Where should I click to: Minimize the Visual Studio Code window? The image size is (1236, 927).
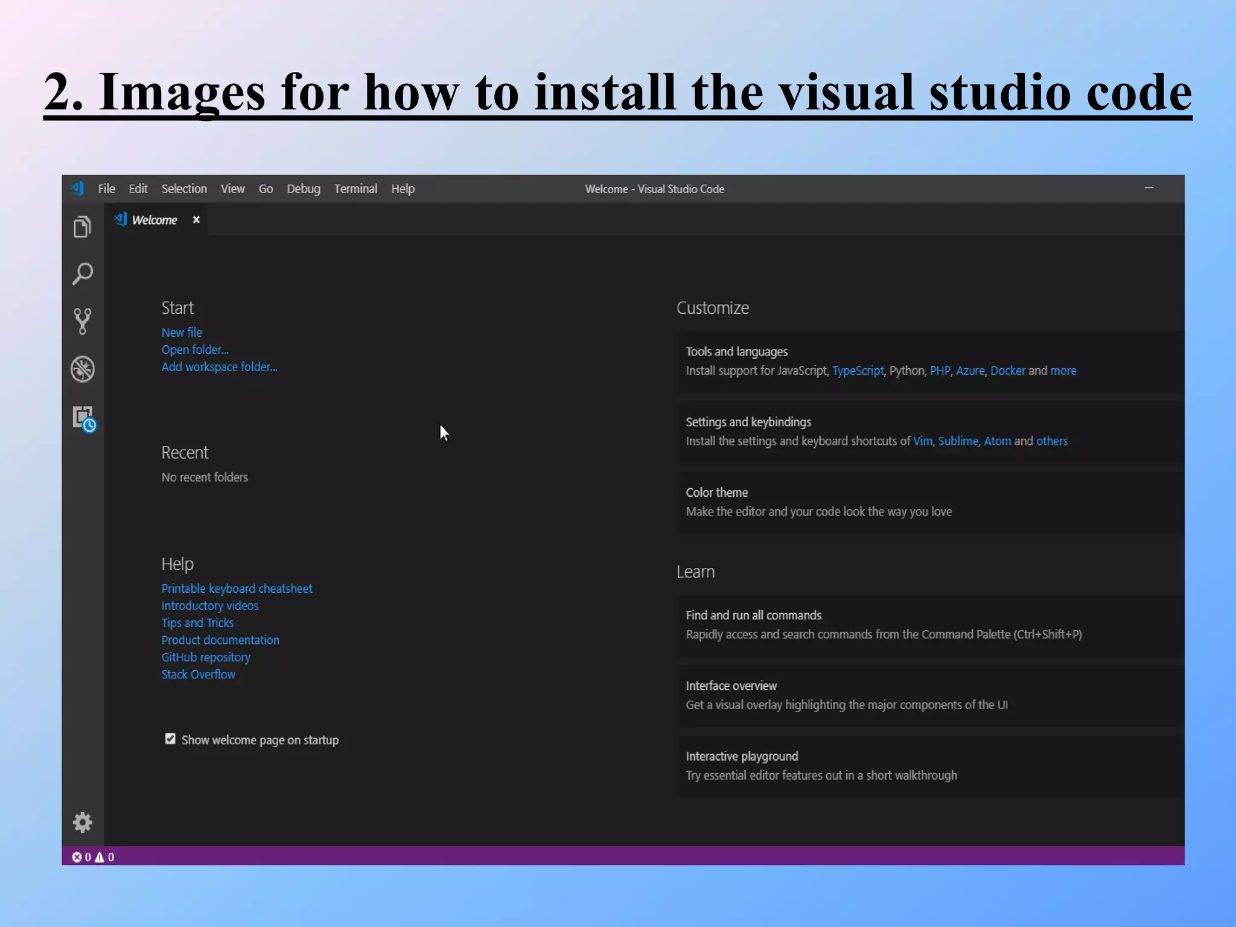[x=1148, y=188]
